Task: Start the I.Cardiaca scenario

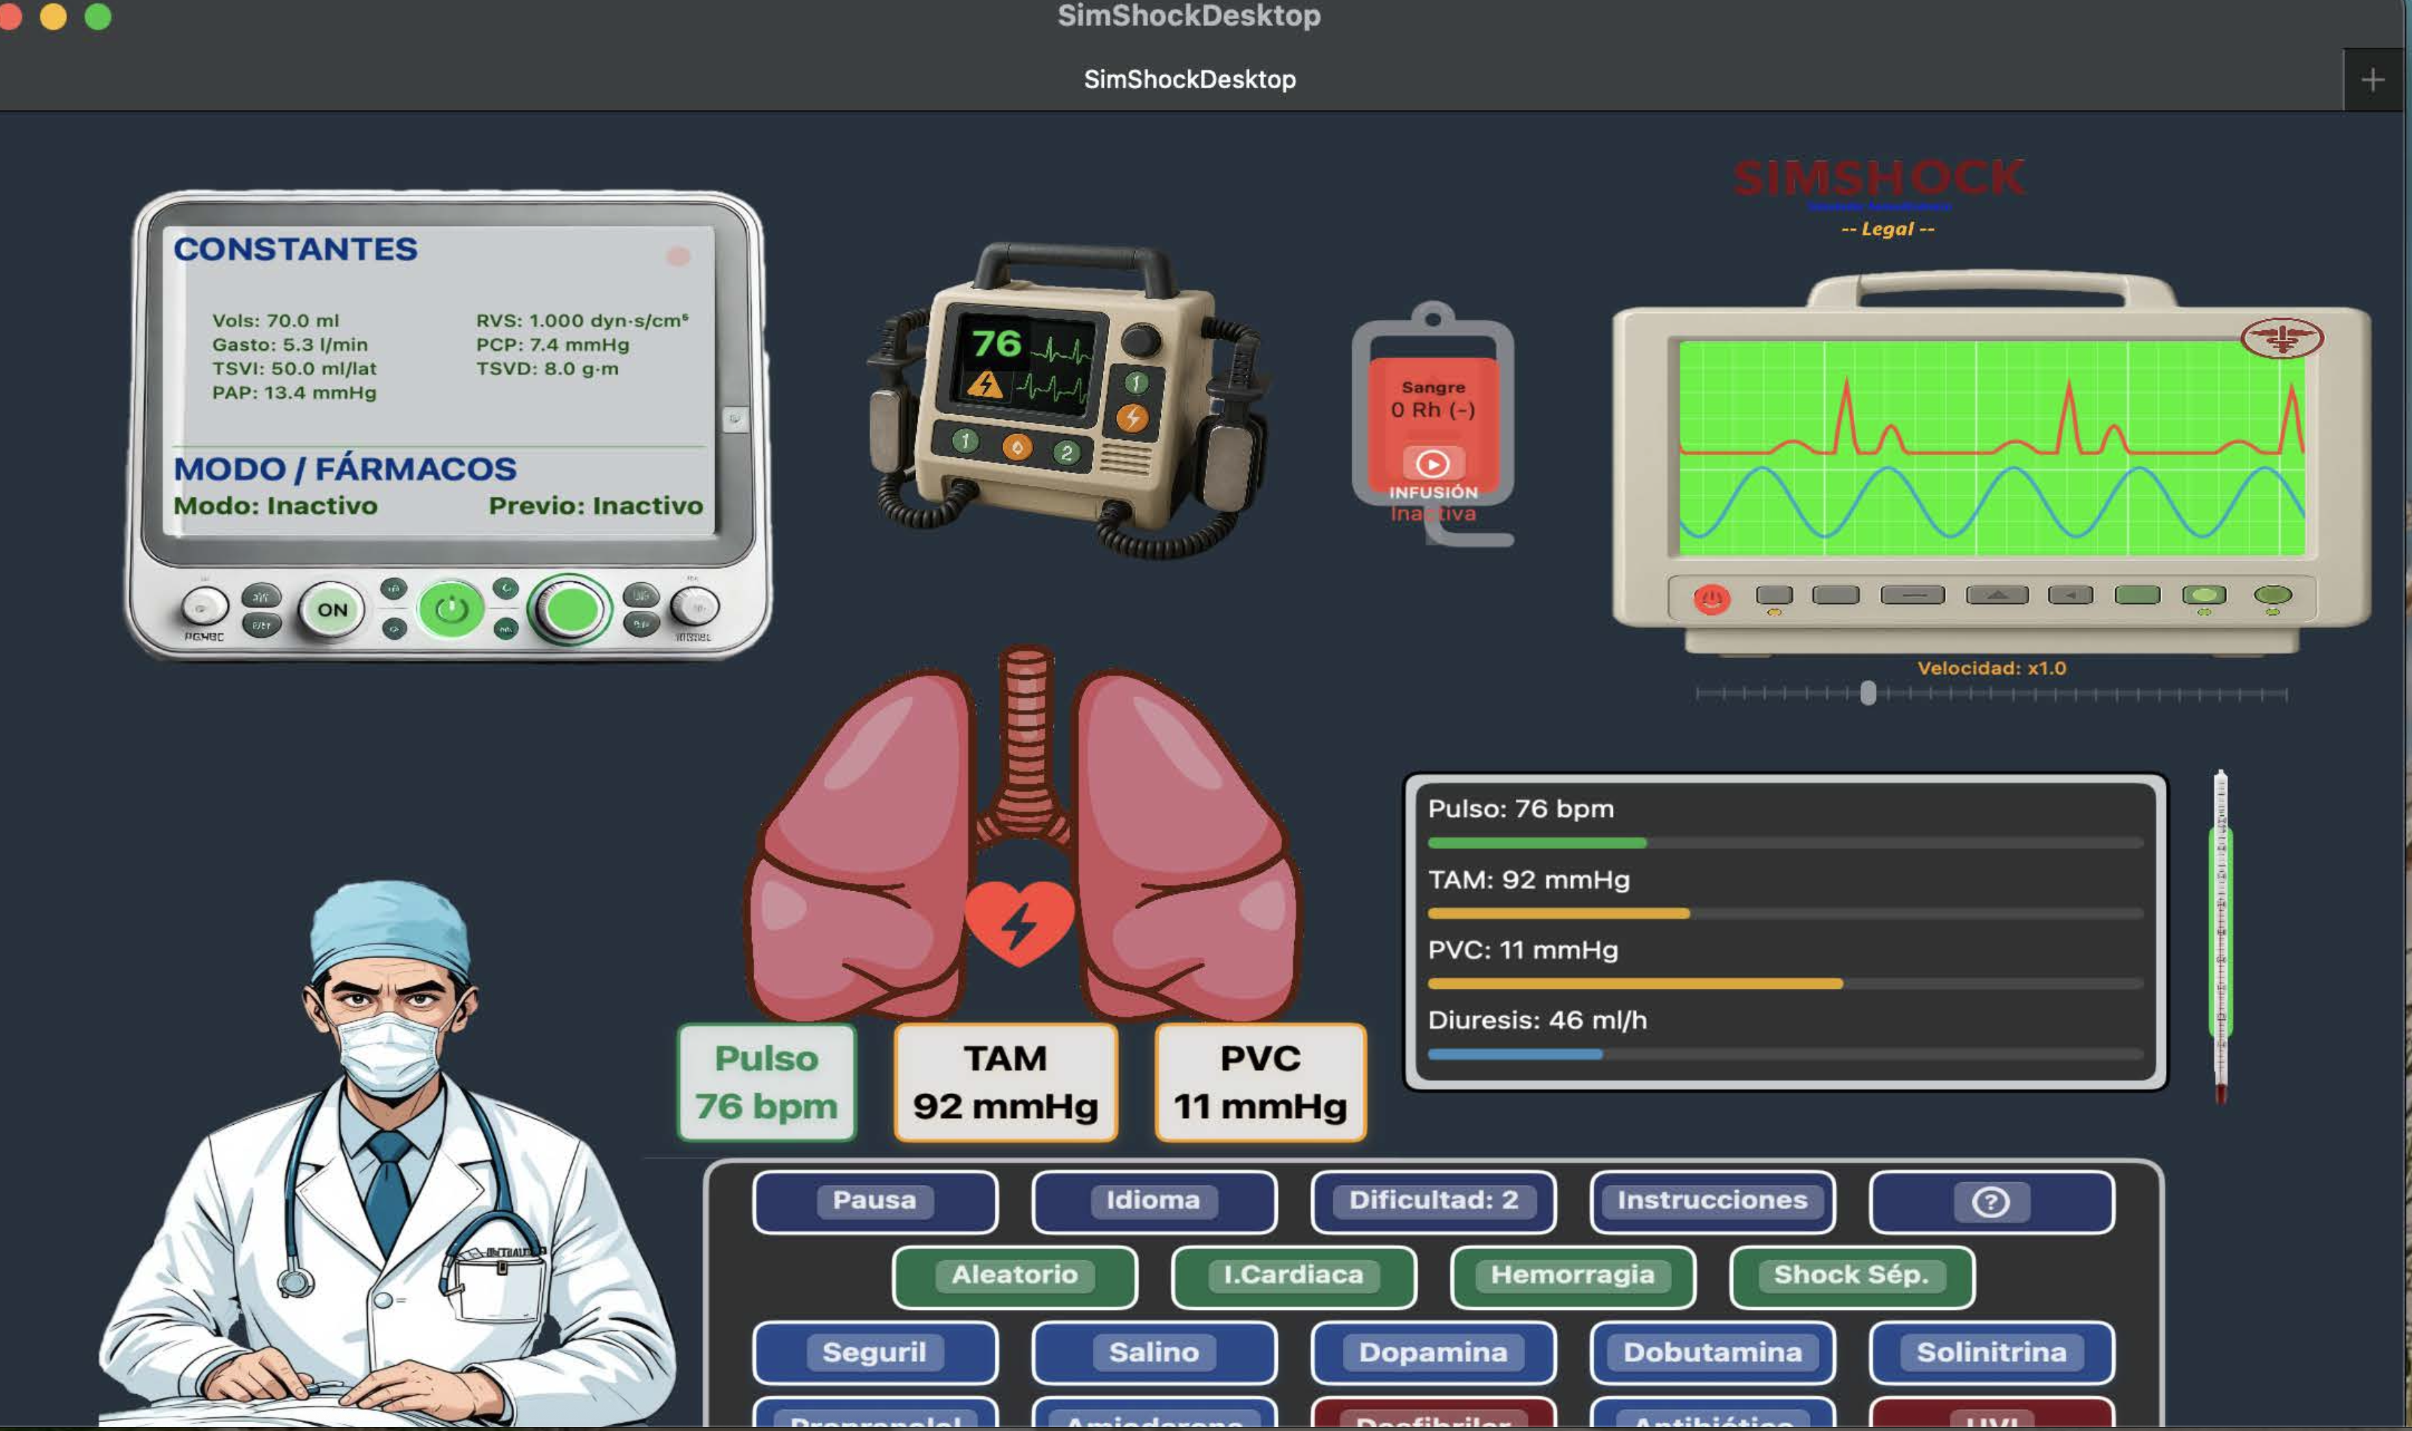Action: click(1294, 1277)
